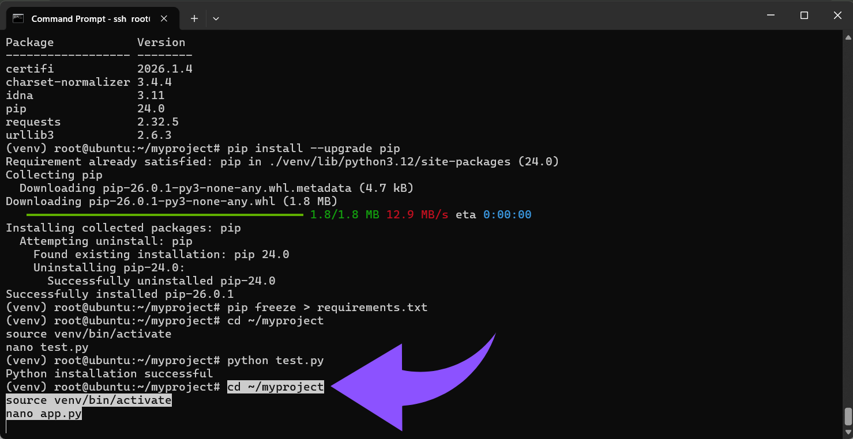Click the highlighted 'cd ~/myproject' command
Screen dimensions: 853x439
point(275,387)
